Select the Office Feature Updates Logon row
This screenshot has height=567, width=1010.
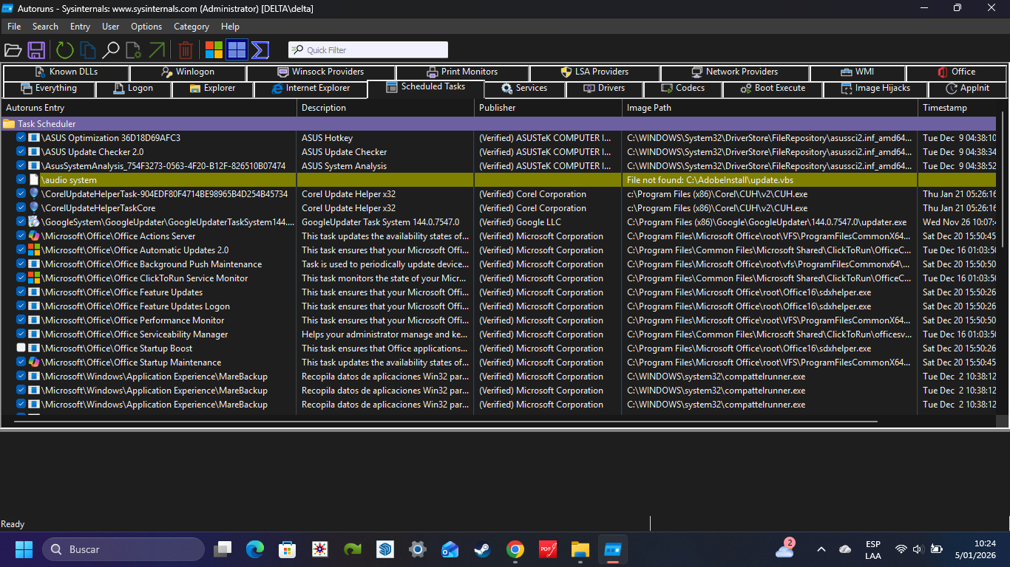pyautogui.click(x=499, y=306)
